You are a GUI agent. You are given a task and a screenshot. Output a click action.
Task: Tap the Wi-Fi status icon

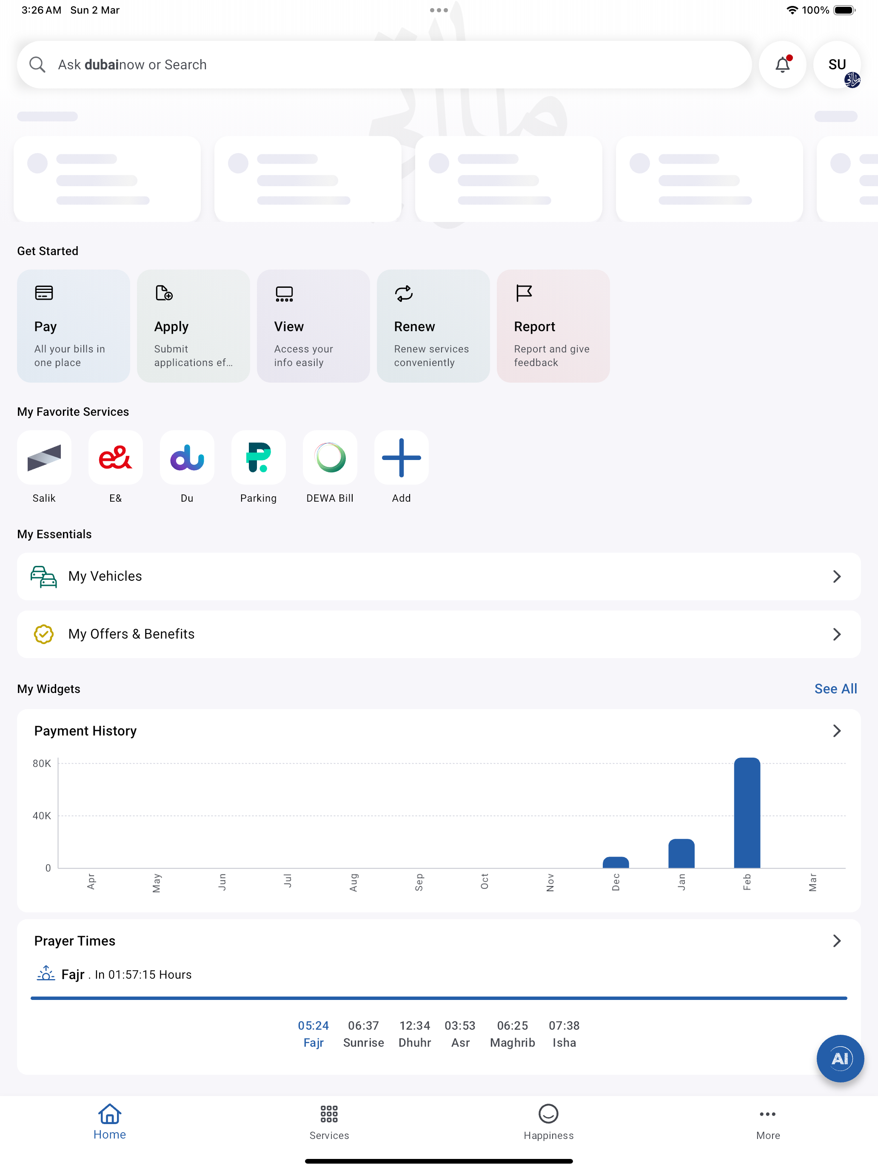coord(792,10)
